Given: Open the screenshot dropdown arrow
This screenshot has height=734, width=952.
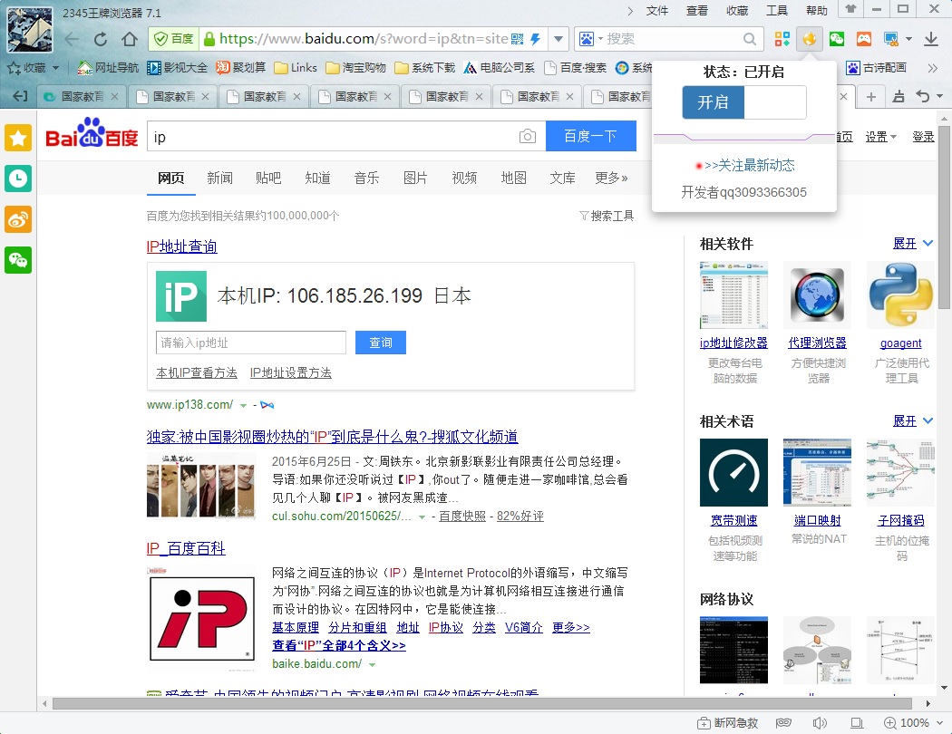Looking at the screenshot, I should click(908, 41).
